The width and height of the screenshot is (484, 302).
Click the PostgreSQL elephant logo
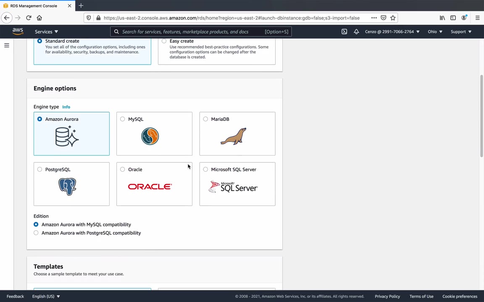[67, 186]
